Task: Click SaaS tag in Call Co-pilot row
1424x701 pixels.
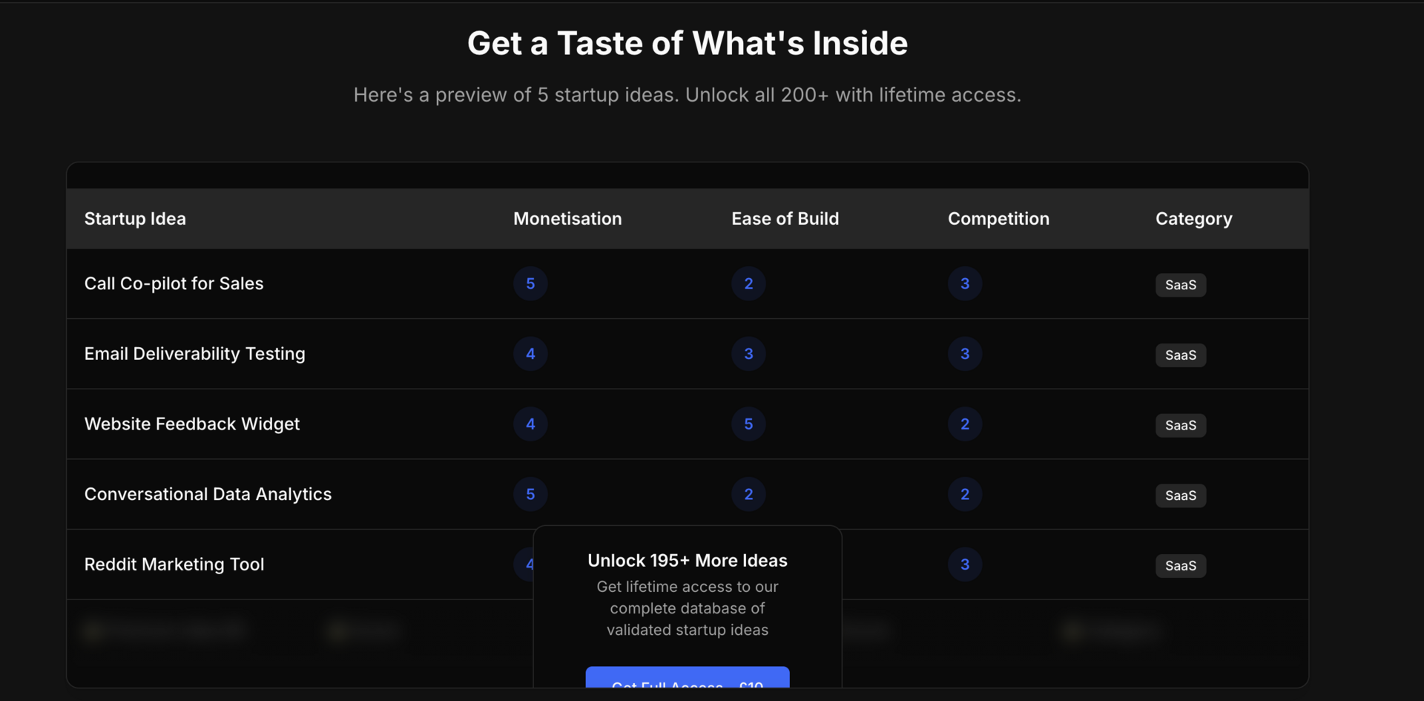Action: (x=1181, y=285)
